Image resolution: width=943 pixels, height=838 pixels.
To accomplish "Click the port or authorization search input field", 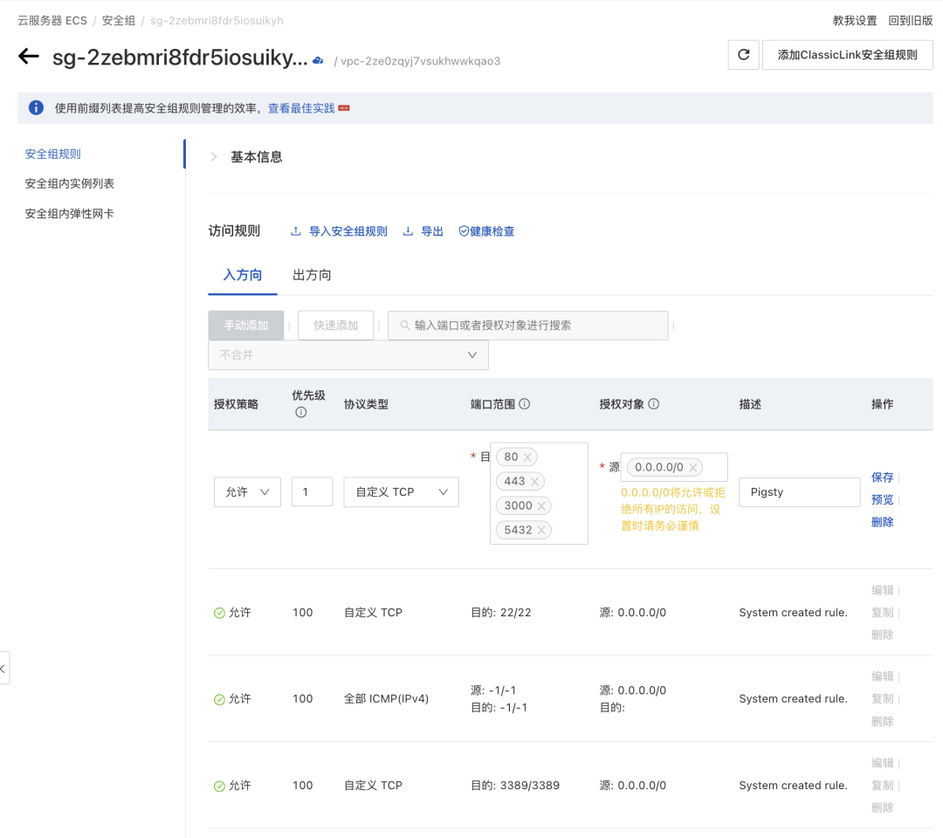I will coord(527,325).
